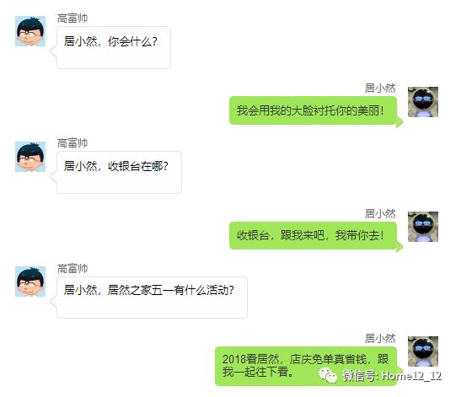Click 高富帅 name above '收银台在哪?' message

72,143
